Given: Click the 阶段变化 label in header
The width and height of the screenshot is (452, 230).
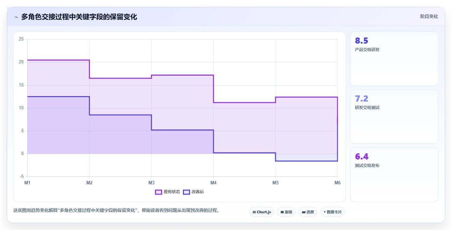Looking at the screenshot, I should [429, 16].
